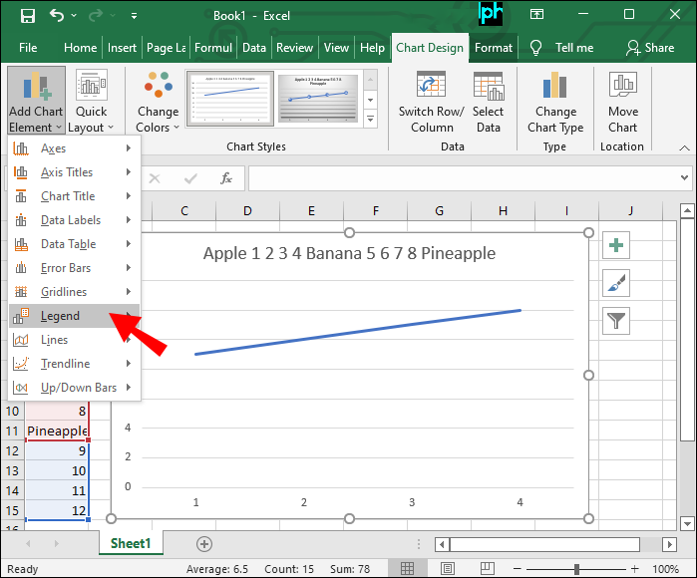Open the Trendline submenu
This screenshot has width=697, height=578.
(x=74, y=364)
